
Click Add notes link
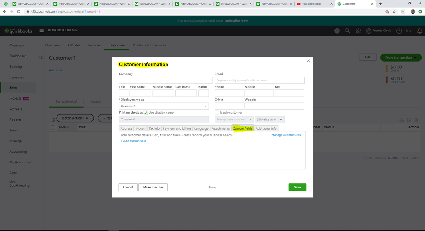[x=56, y=70]
